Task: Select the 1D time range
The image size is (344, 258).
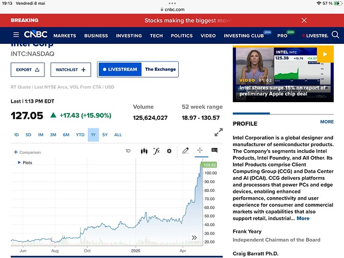Action: 17,135
